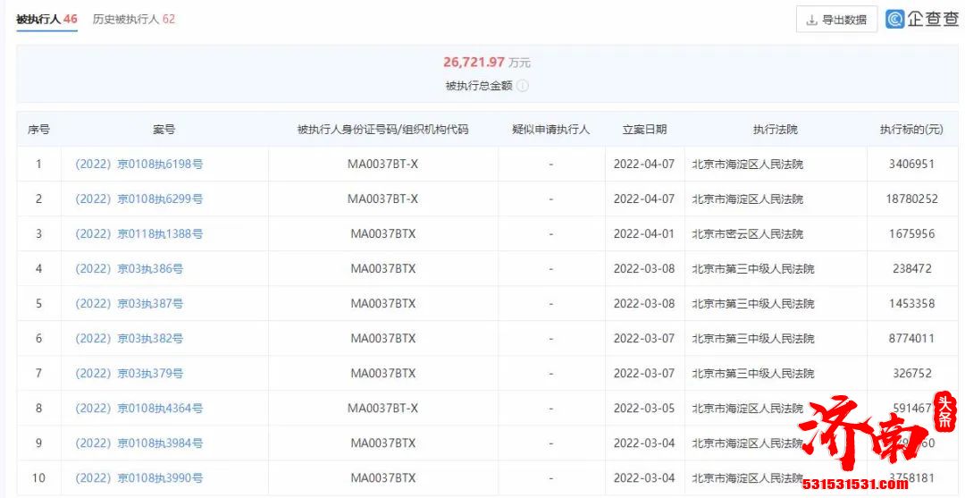Click amount 8774011 in row 6

coord(911,339)
